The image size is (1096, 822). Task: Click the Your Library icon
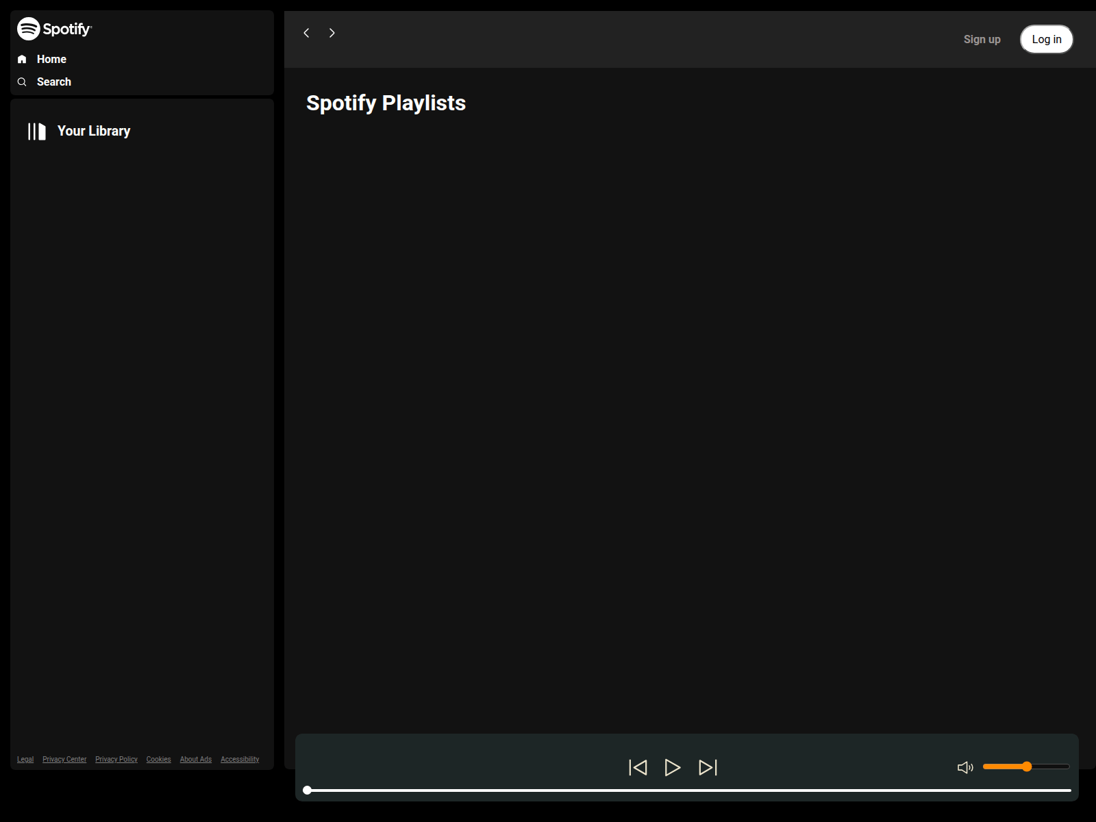pos(37,132)
